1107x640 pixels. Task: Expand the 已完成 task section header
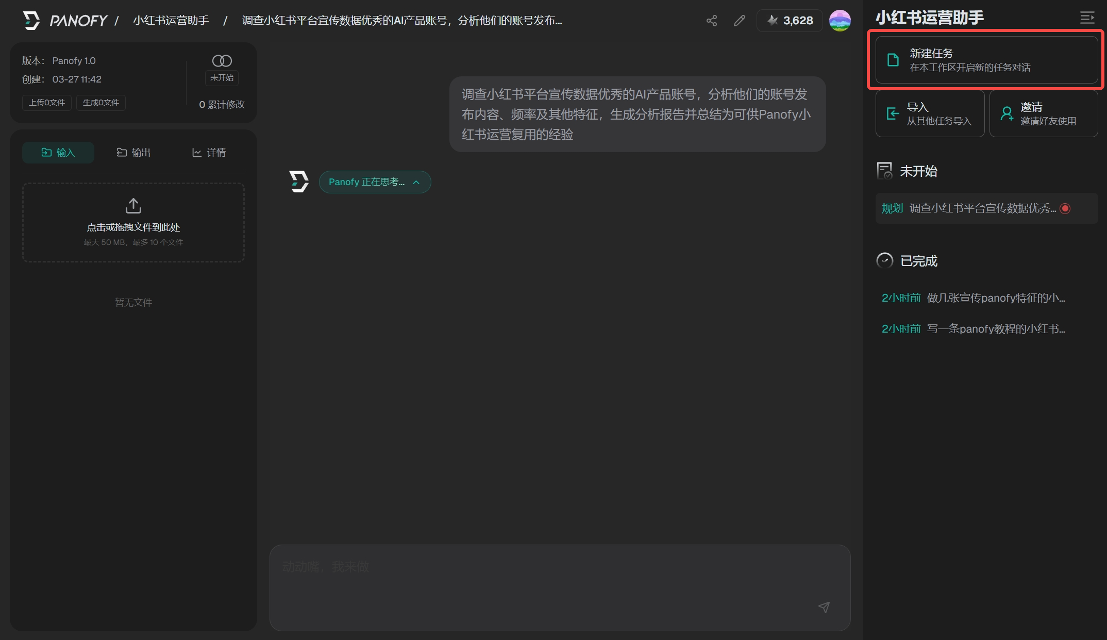918,260
